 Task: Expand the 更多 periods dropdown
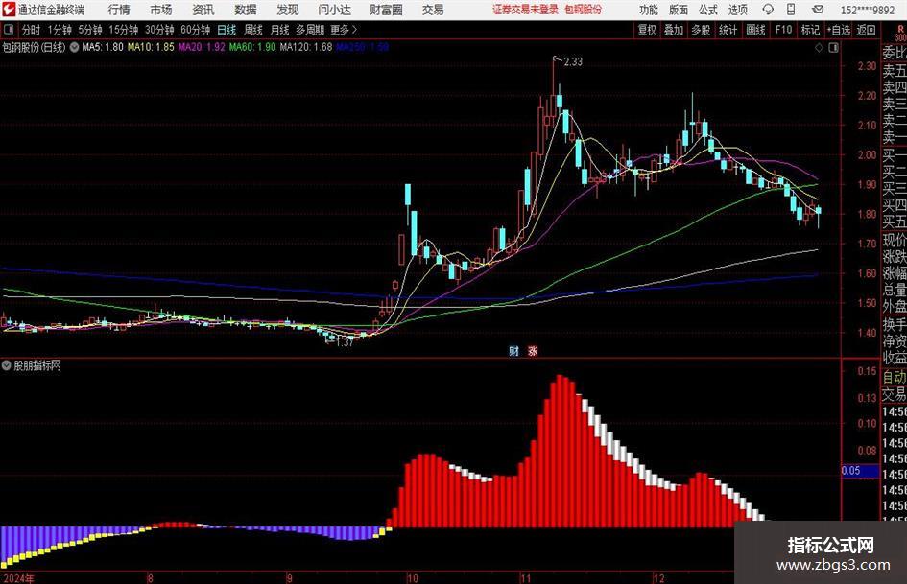click(x=344, y=30)
